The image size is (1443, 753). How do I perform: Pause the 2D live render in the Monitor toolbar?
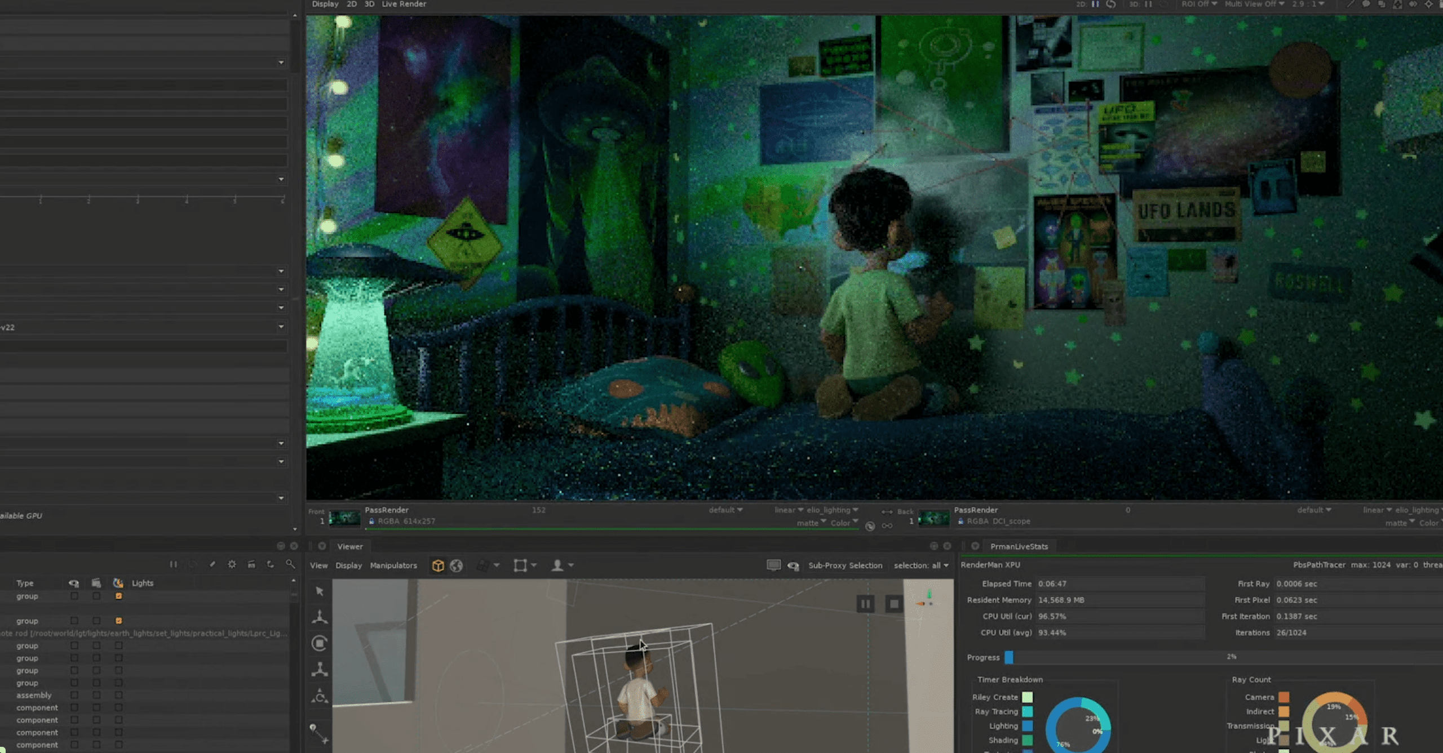coord(1095,5)
